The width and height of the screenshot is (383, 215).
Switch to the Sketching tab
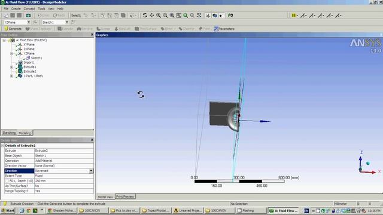pos(9,133)
